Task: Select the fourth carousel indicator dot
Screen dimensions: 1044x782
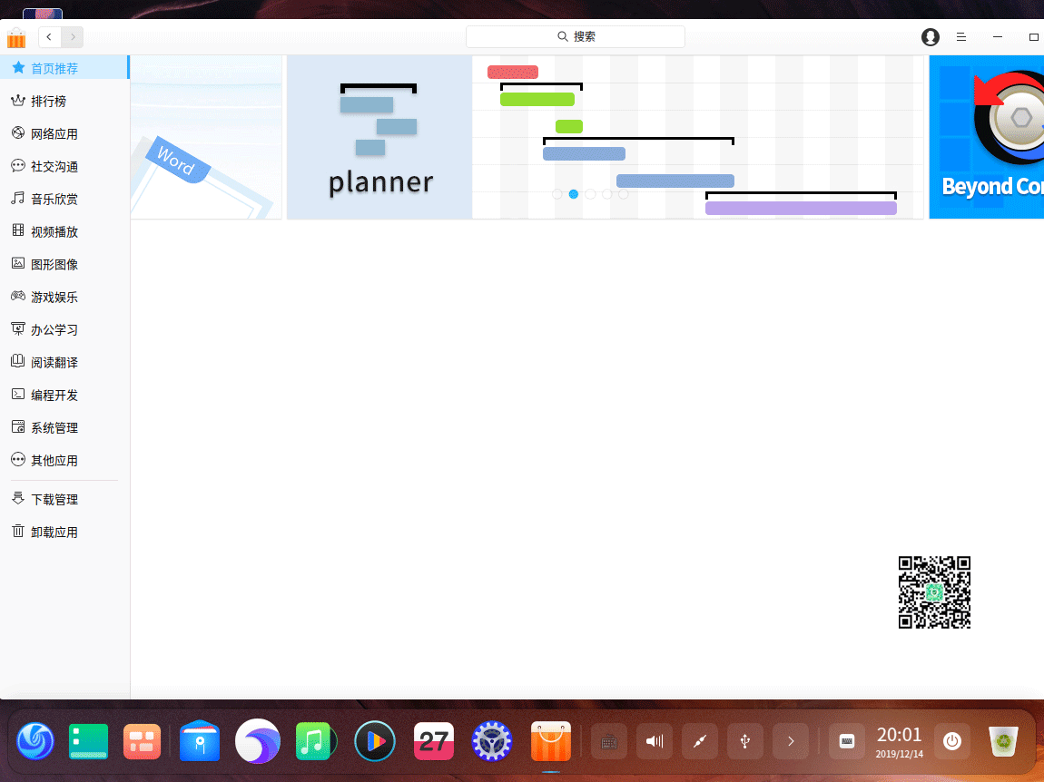Action: click(606, 194)
